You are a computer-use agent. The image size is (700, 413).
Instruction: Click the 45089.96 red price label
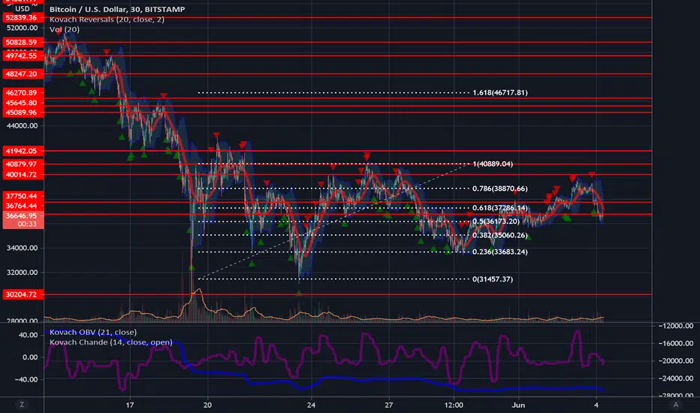coord(23,113)
